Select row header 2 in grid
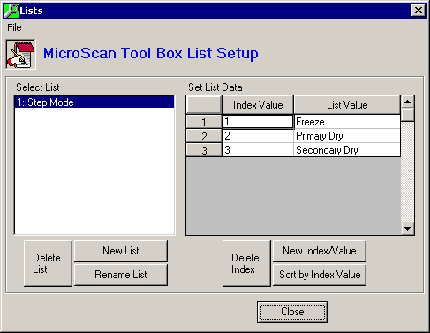Screen dimensions: 430x333 204,136
